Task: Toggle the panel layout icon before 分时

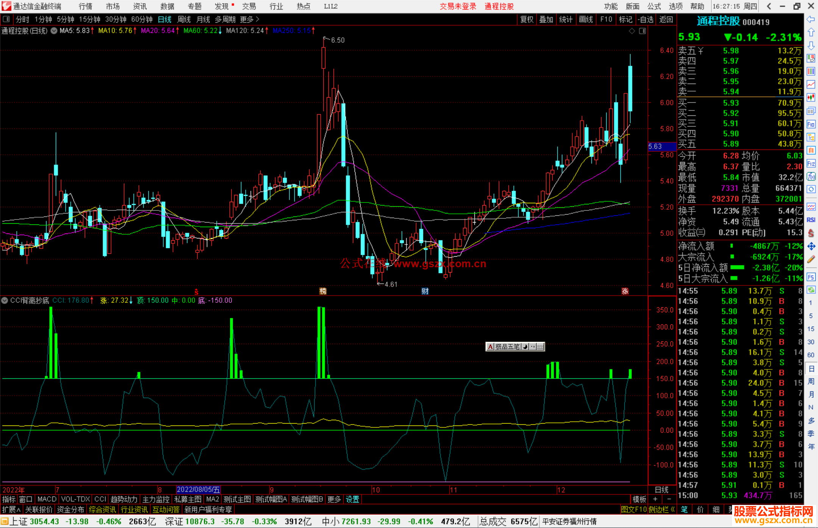Action: coord(6,19)
